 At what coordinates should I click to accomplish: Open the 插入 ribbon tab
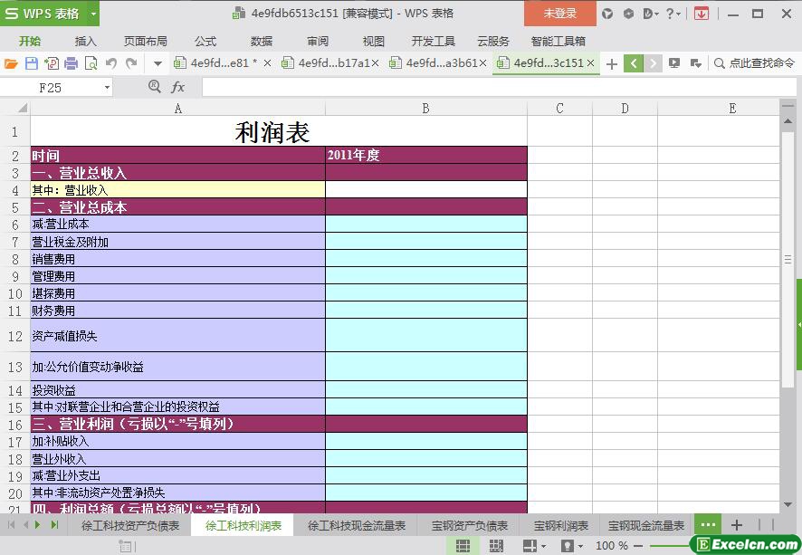click(85, 41)
